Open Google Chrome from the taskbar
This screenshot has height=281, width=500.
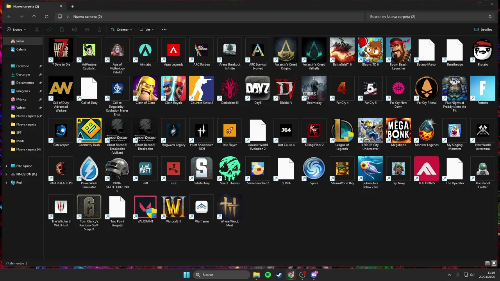click(291, 275)
